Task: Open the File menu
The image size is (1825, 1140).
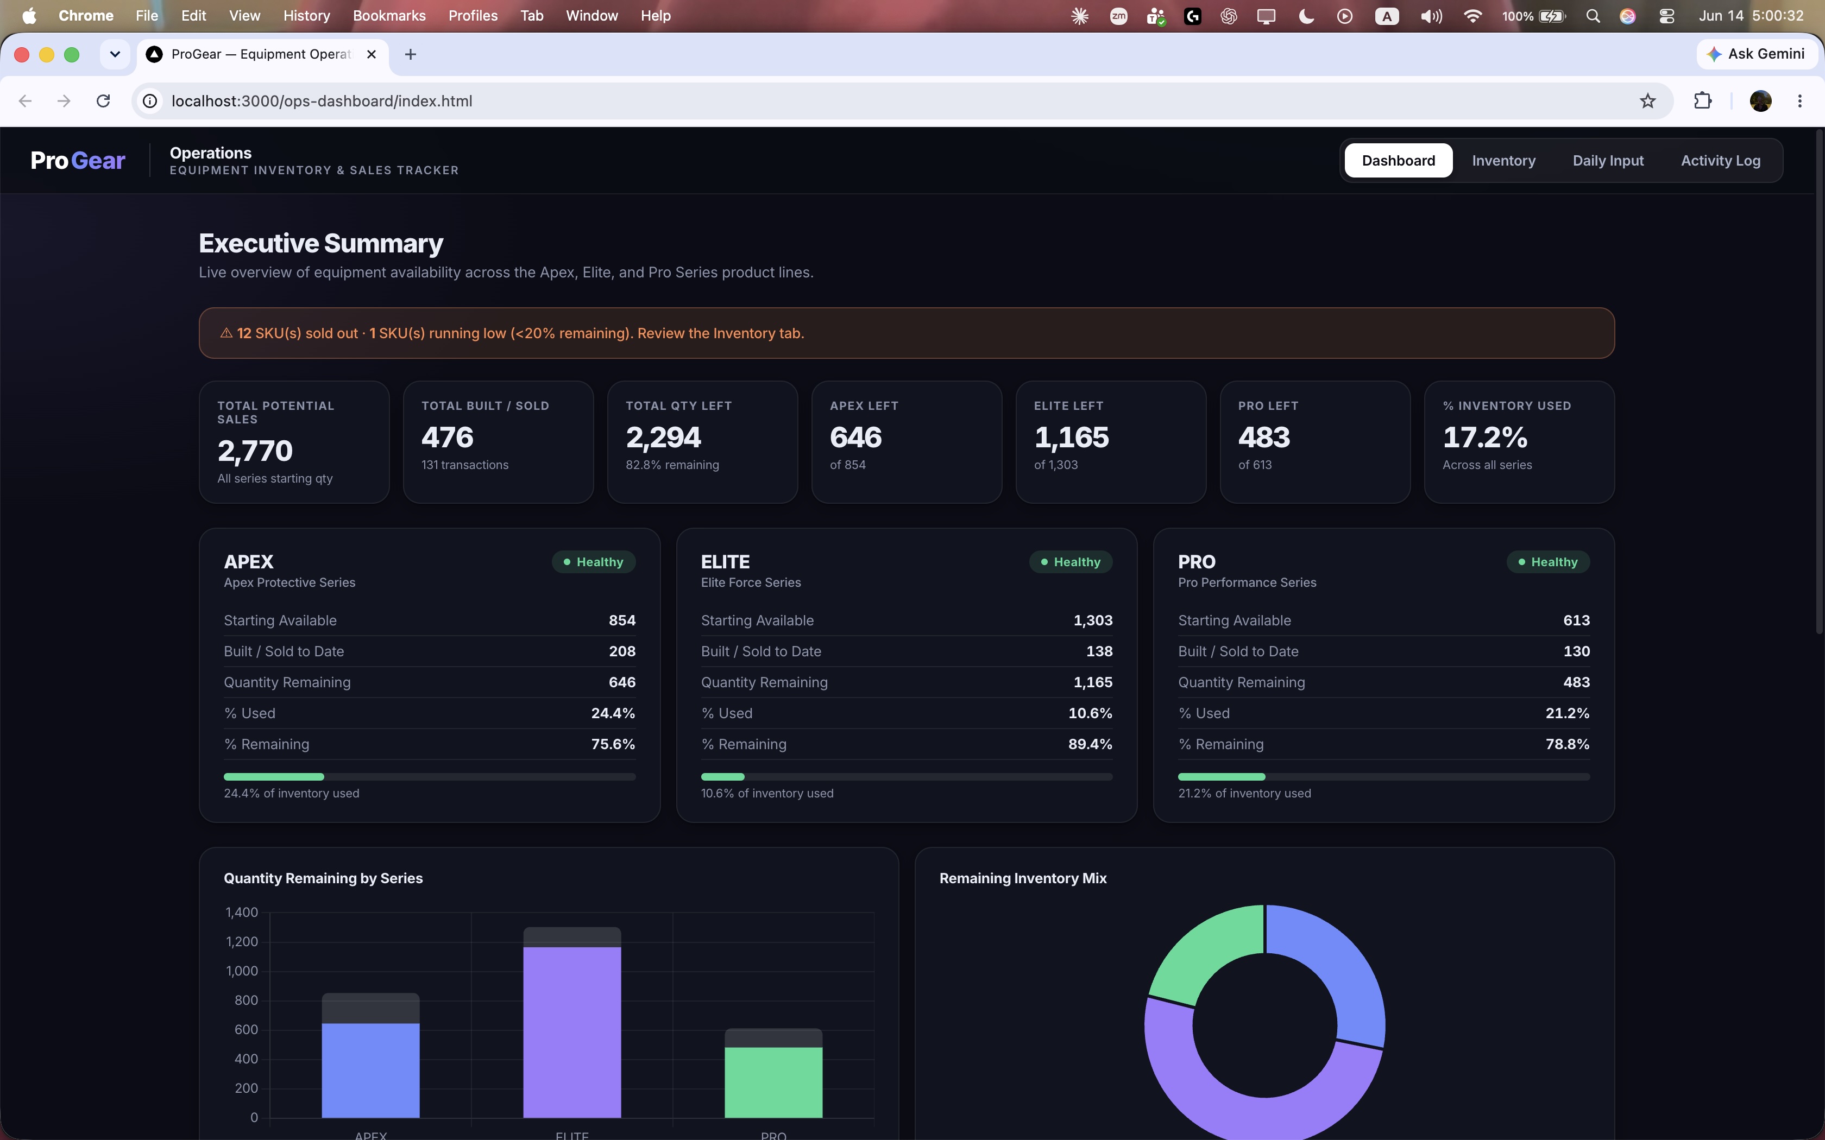Action: click(146, 16)
